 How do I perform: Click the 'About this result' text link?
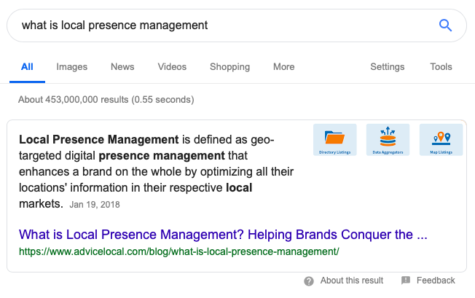point(352,281)
